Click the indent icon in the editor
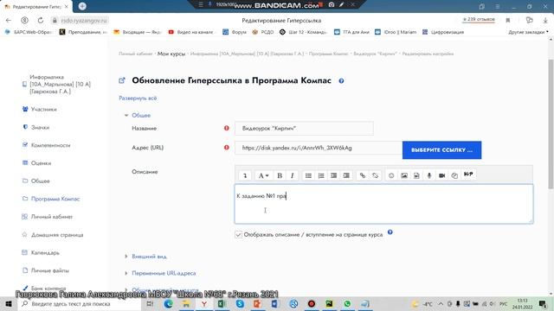The height and width of the screenshot is (311, 554). coord(346,175)
